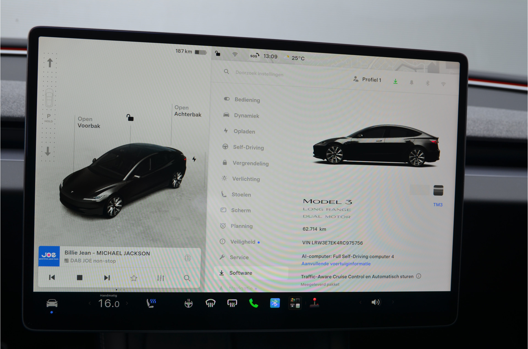The width and height of the screenshot is (528, 349).
Task: Open the Bediening settings menu
Action: click(242, 99)
